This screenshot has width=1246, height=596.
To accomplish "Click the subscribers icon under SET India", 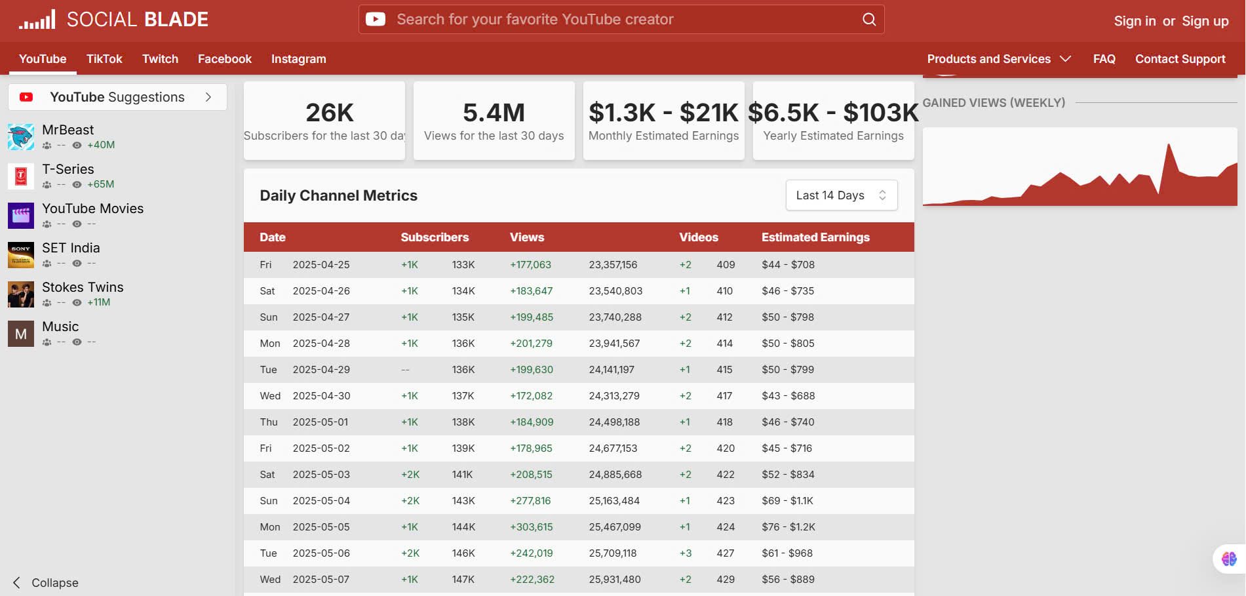I will 47,263.
